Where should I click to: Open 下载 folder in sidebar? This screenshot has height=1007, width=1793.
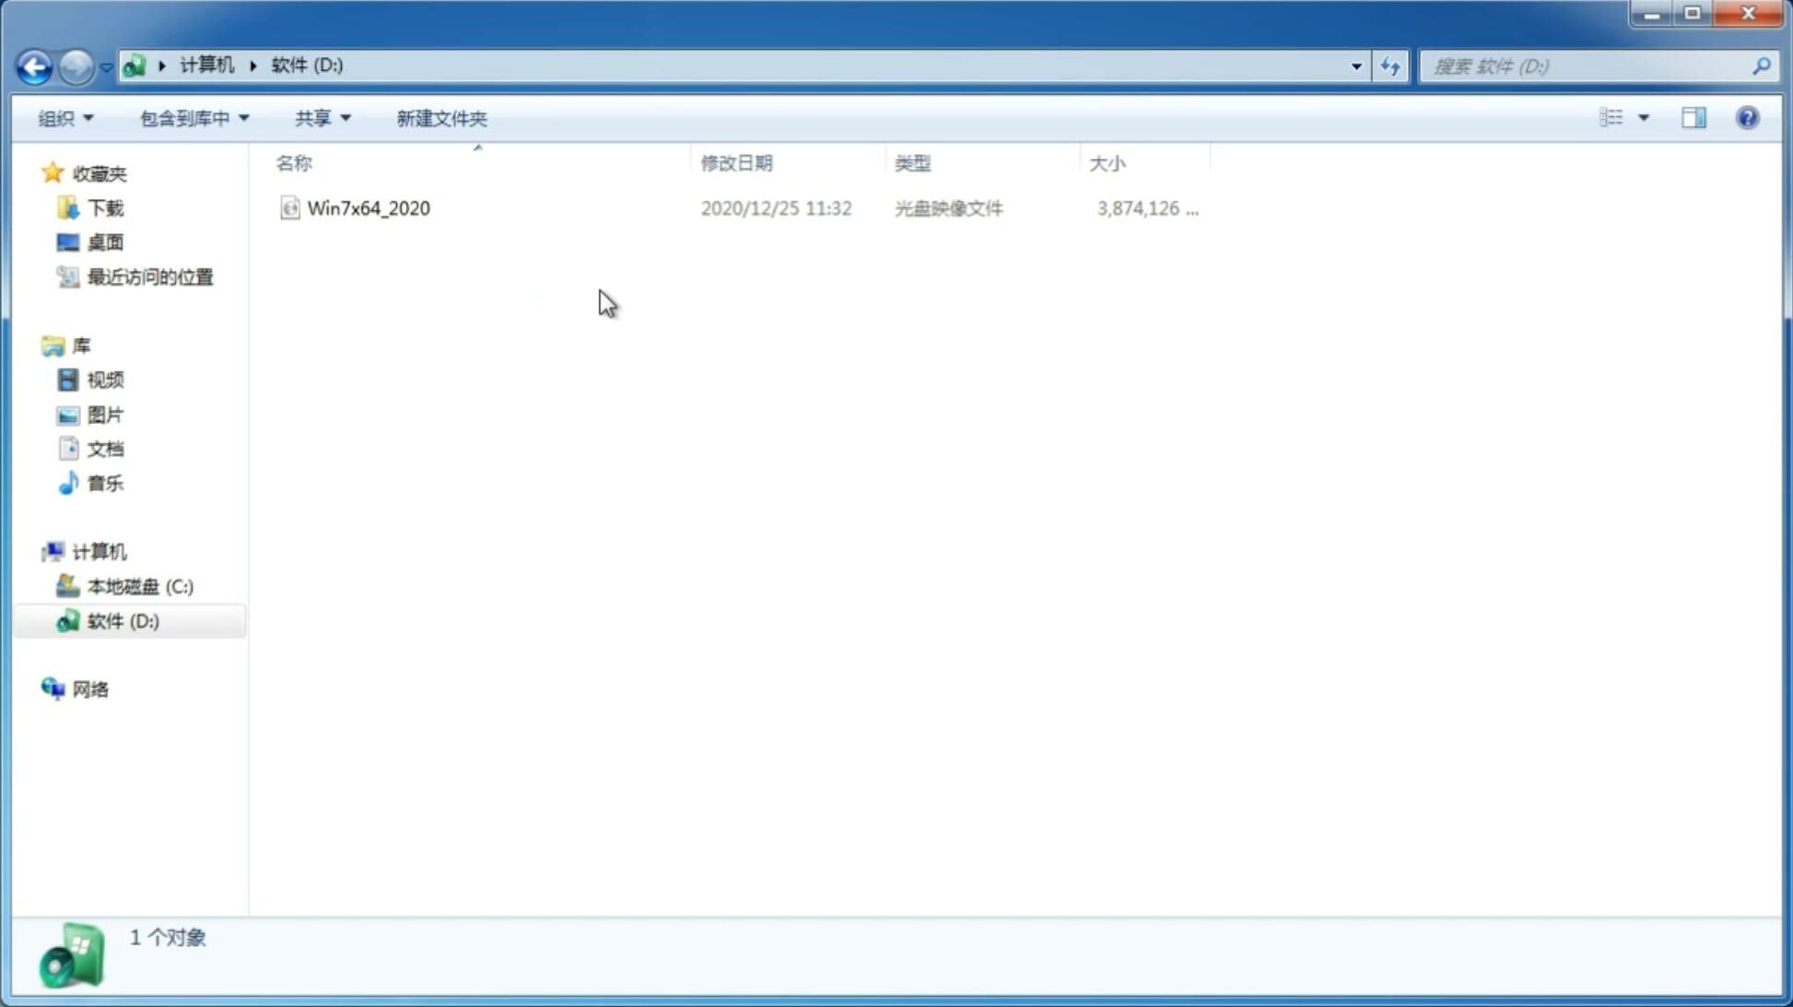point(103,208)
